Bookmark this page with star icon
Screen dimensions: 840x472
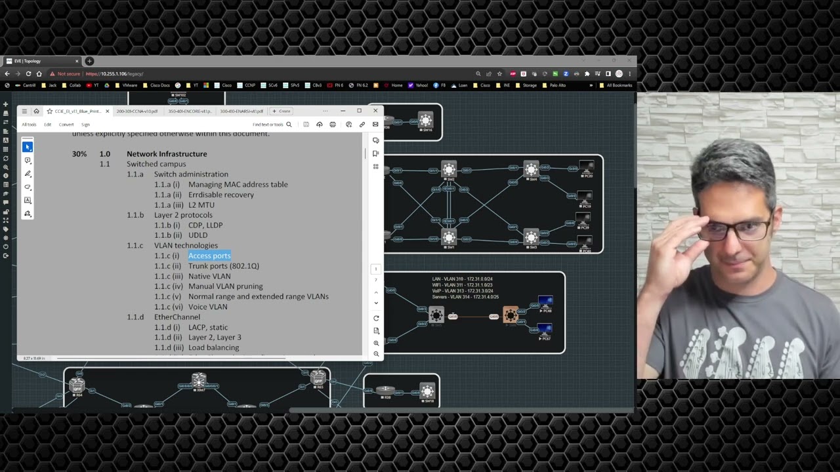coord(499,74)
